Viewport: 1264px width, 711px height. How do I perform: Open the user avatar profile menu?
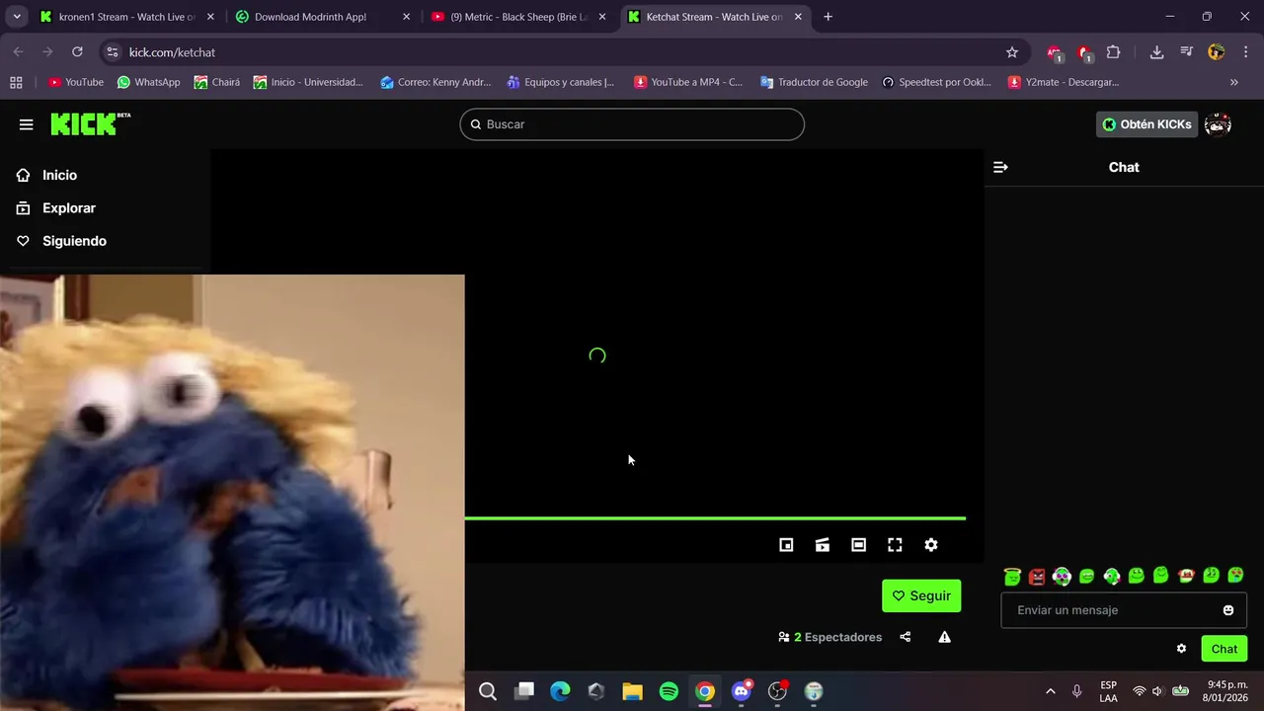[1218, 124]
